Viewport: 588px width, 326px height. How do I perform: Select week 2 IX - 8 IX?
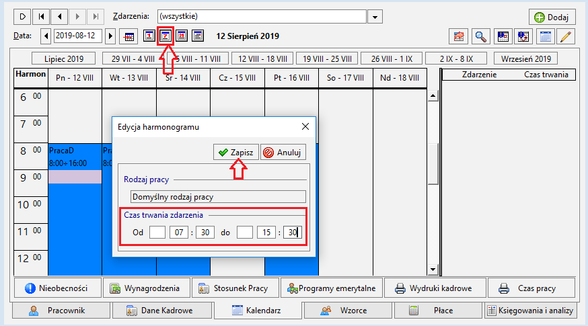click(456, 59)
